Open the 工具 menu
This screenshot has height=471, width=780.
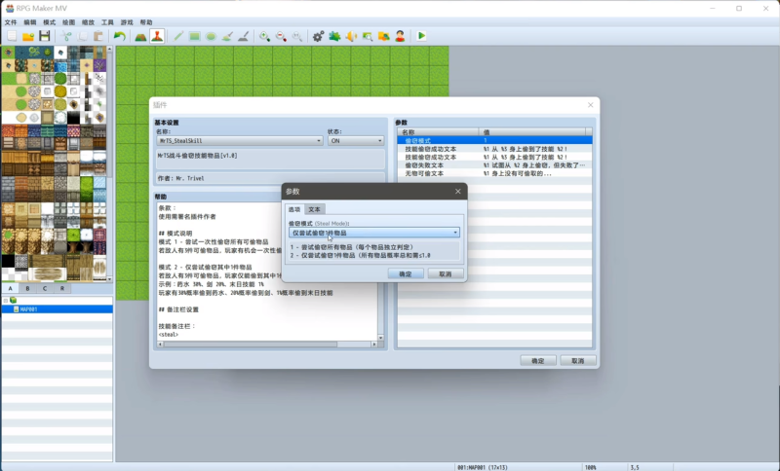point(107,22)
